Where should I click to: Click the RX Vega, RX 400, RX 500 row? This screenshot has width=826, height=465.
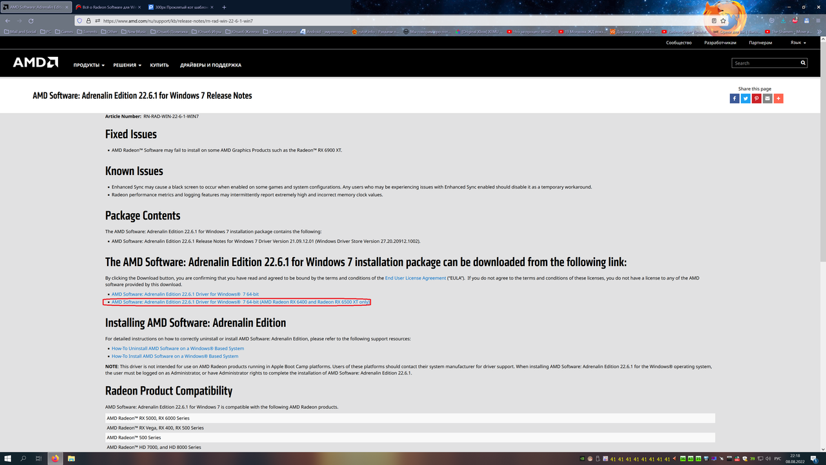[x=410, y=428]
